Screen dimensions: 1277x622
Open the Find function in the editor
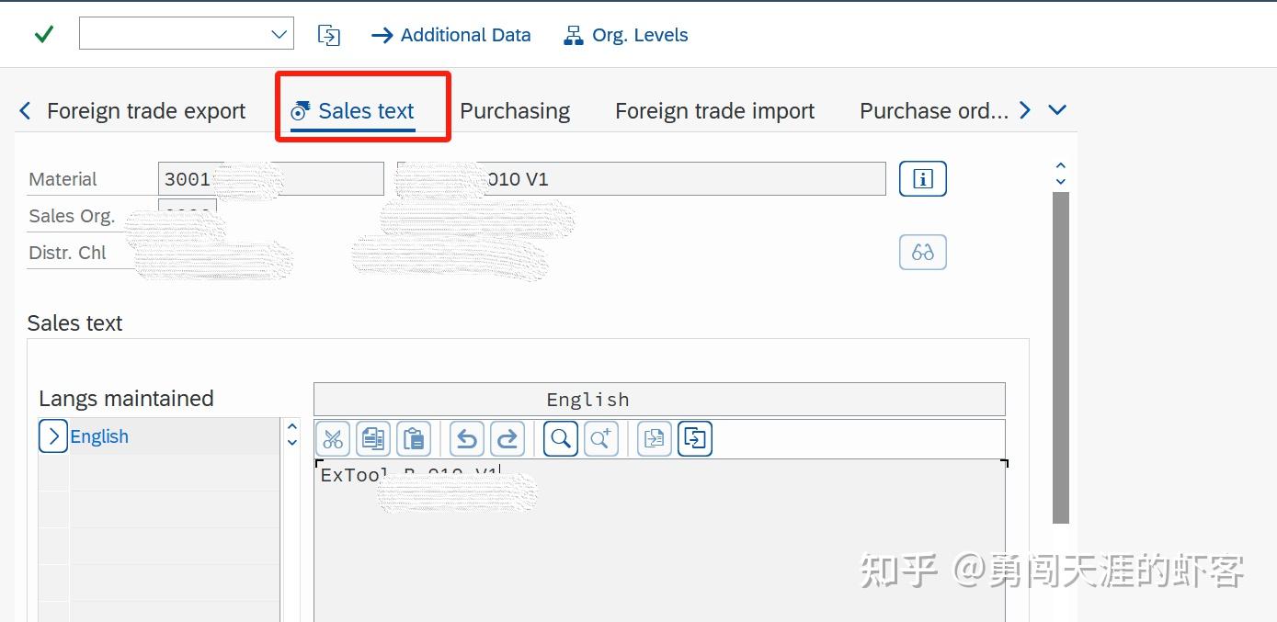560,438
